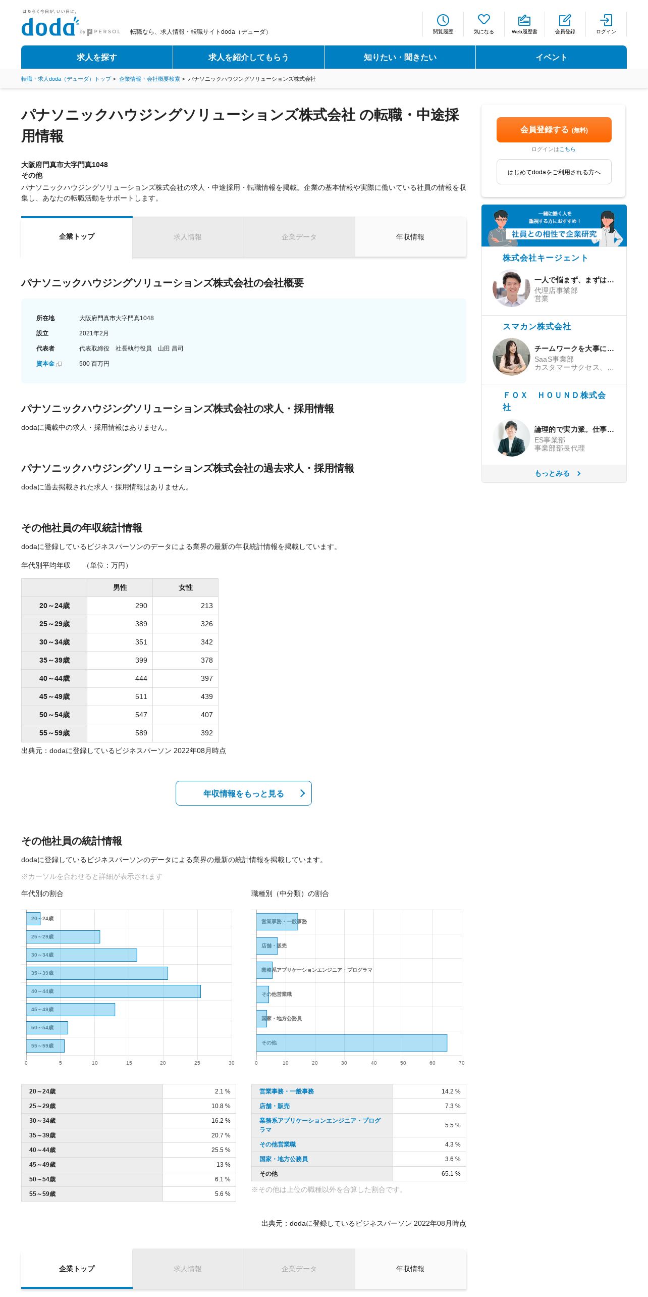Click チームワークを大事に… headline

tap(574, 348)
